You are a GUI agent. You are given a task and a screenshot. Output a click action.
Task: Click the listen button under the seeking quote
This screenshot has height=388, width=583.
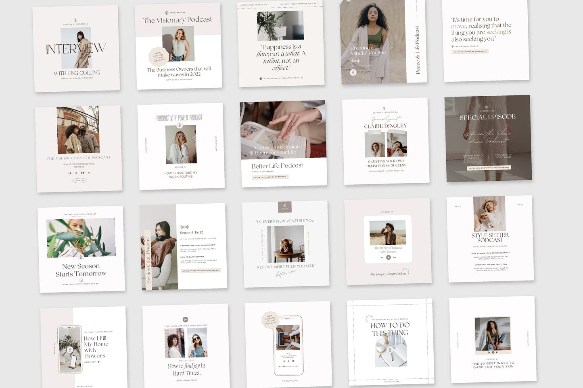tap(470, 52)
